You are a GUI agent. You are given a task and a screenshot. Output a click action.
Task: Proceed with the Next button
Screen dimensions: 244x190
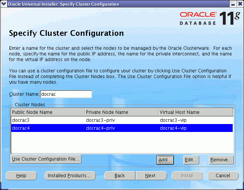[150, 176]
